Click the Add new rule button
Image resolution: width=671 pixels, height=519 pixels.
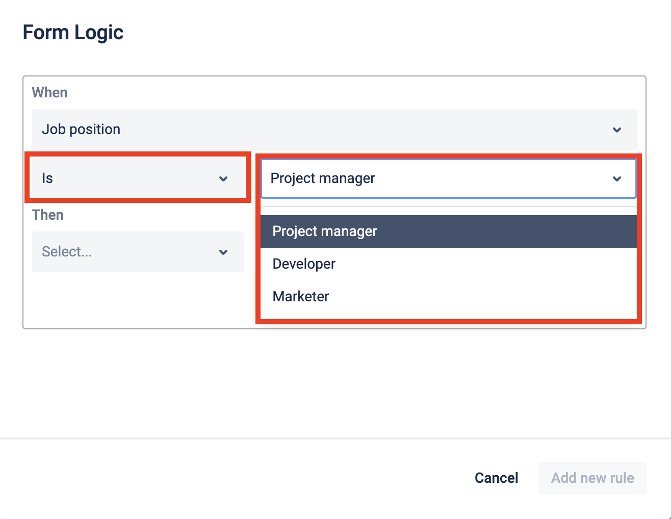(x=592, y=478)
